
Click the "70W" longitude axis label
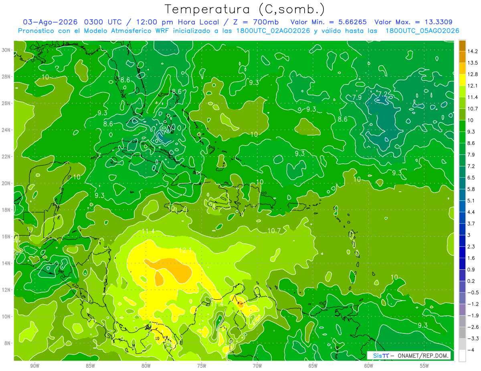click(257, 366)
